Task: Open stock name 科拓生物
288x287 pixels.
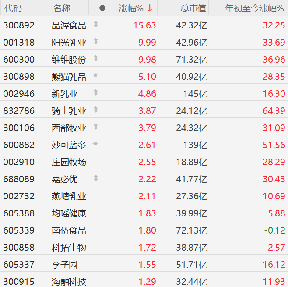Action: pyautogui.click(x=69, y=248)
